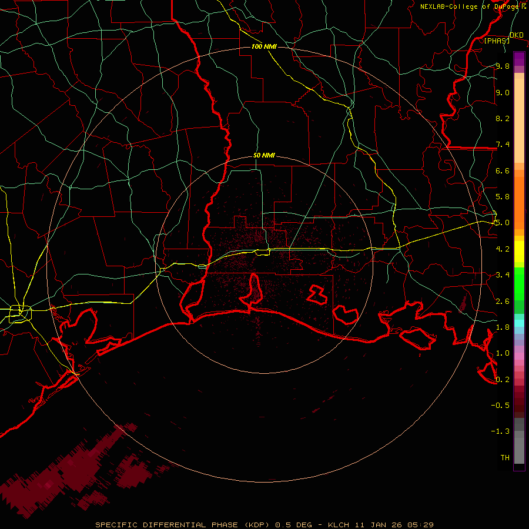This screenshot has width=529, height=529.
Task: Click the 0.2 value on color scale
Action: click(503, 380)
